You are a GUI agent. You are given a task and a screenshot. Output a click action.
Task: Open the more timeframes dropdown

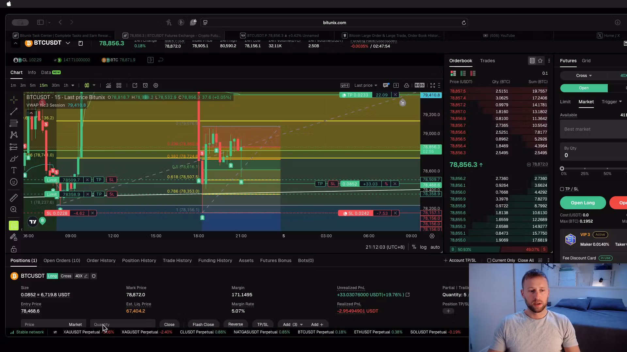73,85
